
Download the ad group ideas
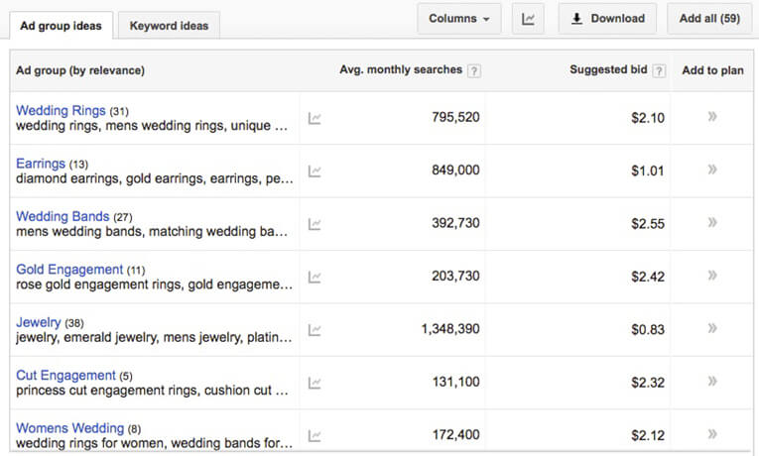(607, 19)
